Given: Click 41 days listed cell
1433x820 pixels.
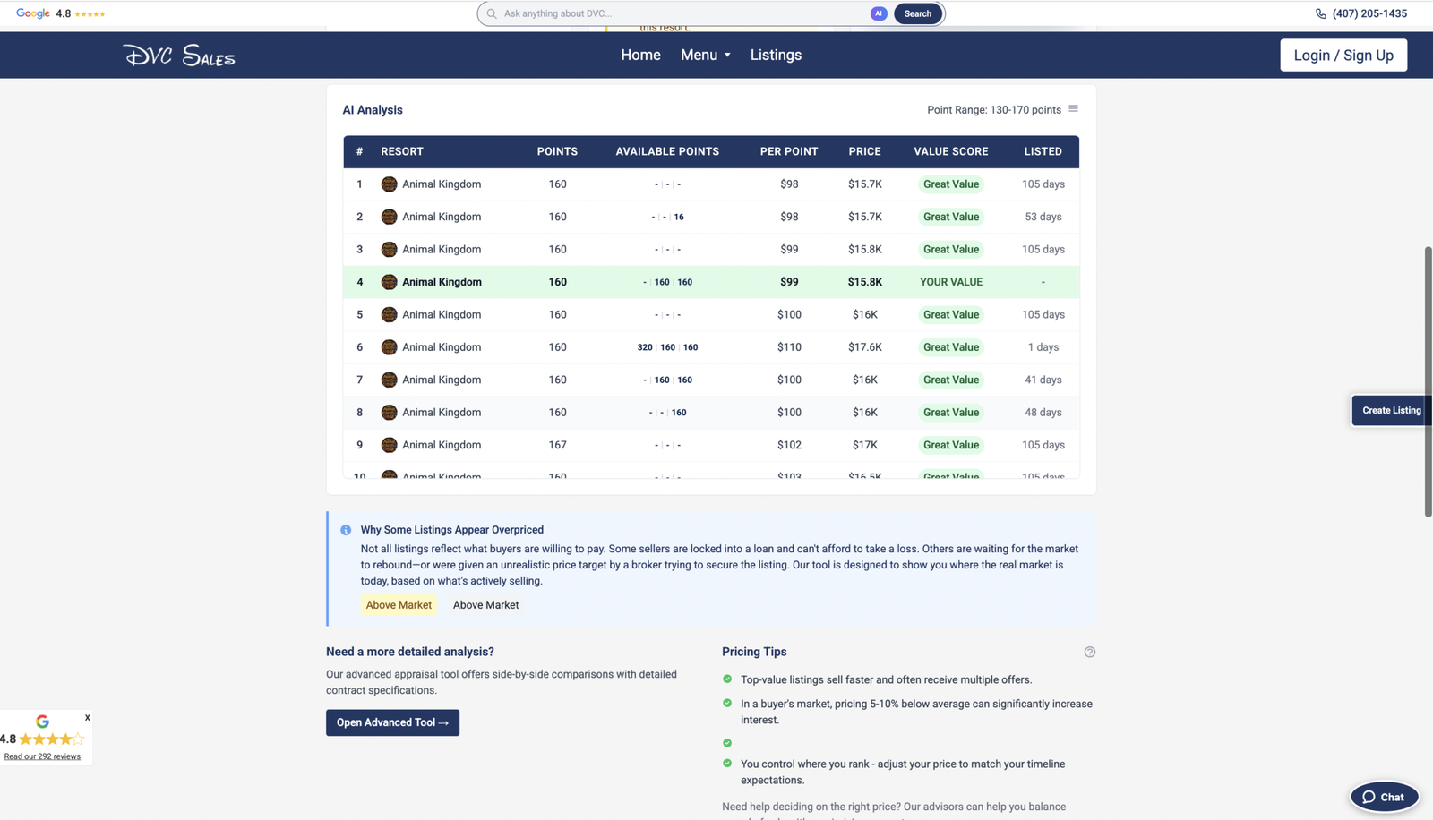Looking at the screenshot, I should pyautogui.click(x=1043, y=380).
